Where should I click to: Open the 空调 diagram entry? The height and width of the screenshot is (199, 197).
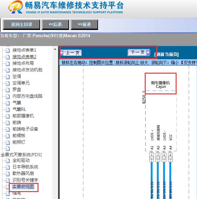tap(17, 76)
